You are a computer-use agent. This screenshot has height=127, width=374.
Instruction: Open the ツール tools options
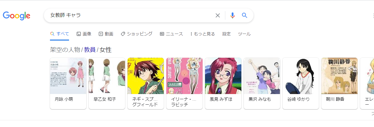[x=244, y=34]
